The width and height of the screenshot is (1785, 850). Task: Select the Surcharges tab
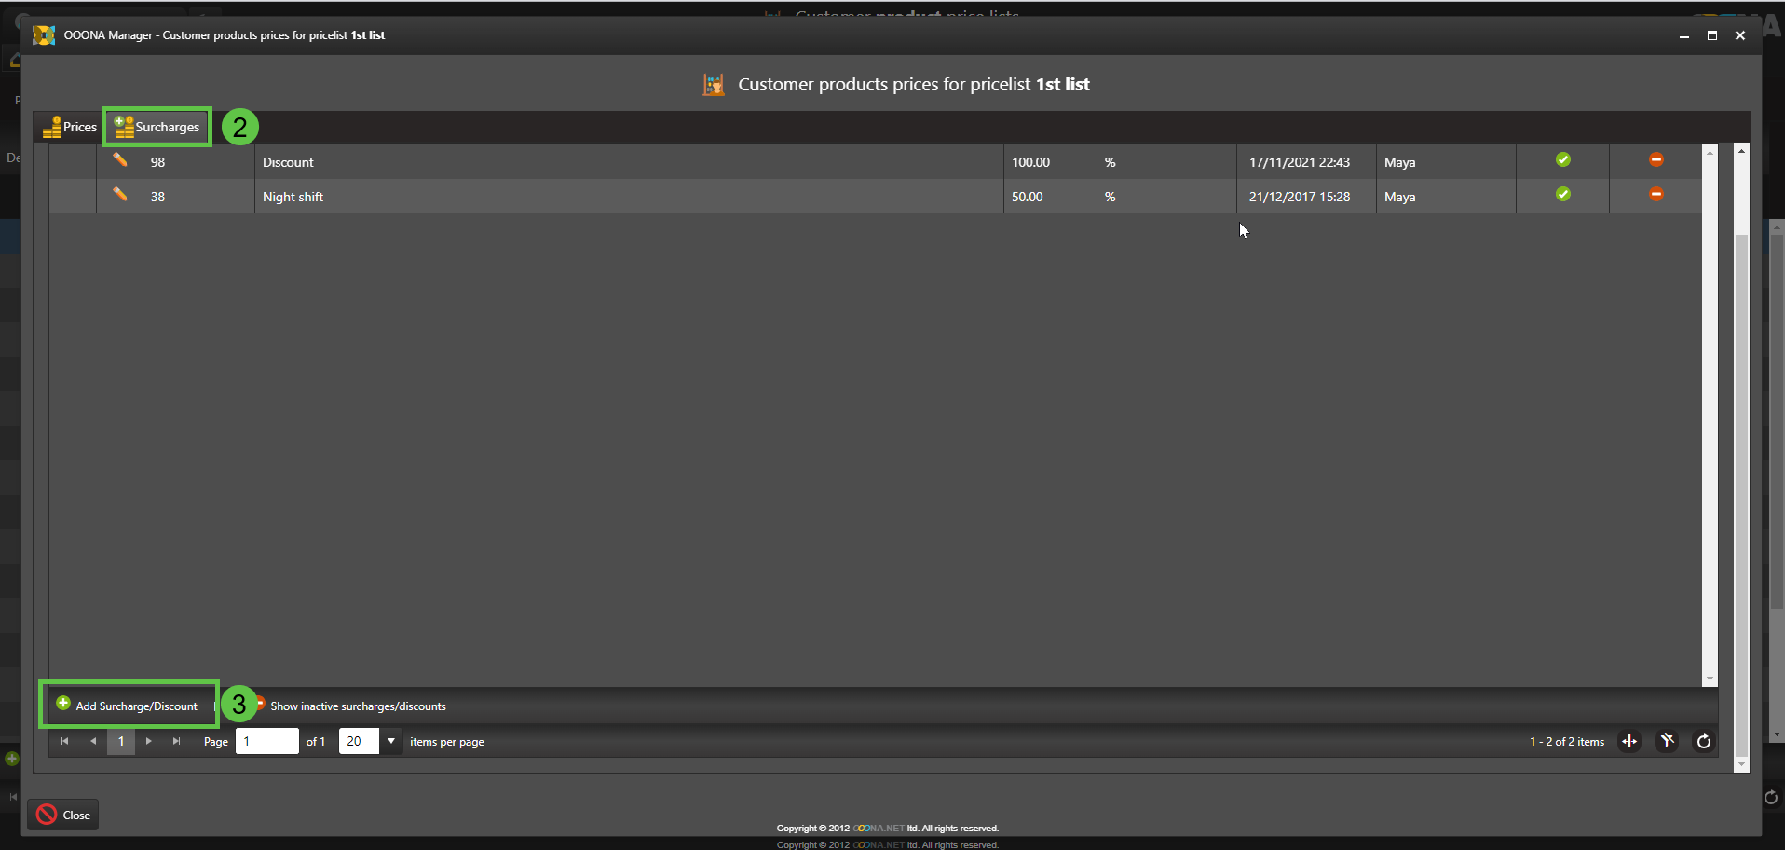click(157, 127)
